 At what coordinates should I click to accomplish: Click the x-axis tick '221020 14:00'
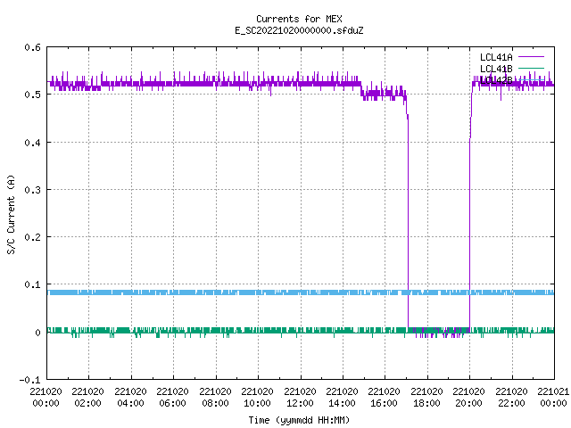point(342,398)
